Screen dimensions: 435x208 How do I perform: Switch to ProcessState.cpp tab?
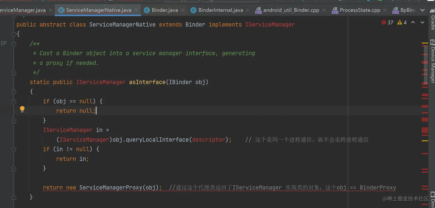[x=360, y=10]
